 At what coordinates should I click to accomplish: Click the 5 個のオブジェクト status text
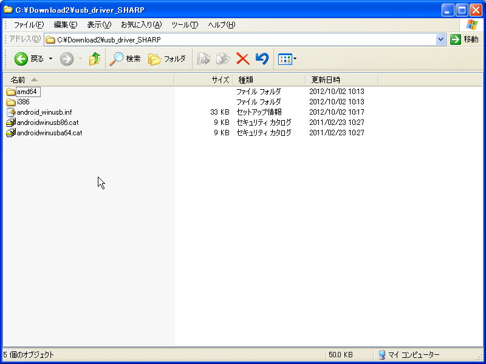(x=29, y=355)
